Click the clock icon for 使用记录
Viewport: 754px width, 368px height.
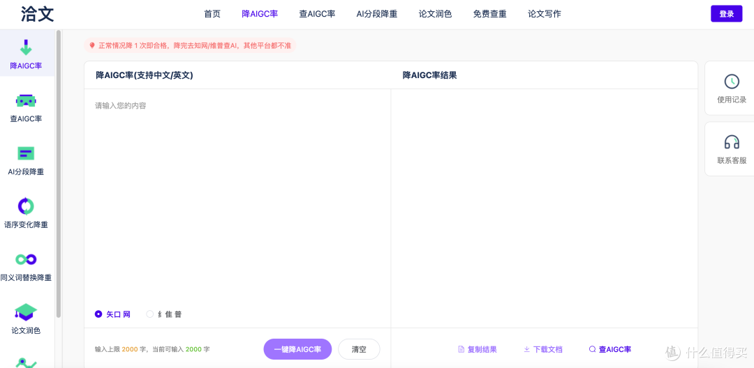[x=732, y=81]
